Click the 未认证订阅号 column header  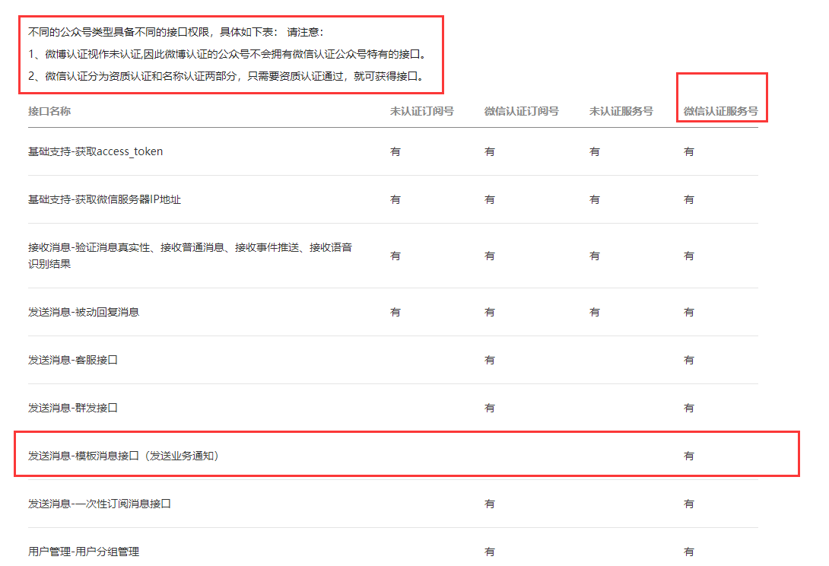(421, 111)
